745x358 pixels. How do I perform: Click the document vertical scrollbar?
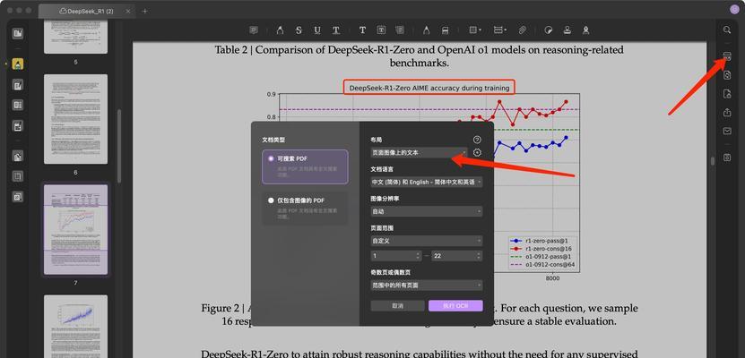[712, 161]
